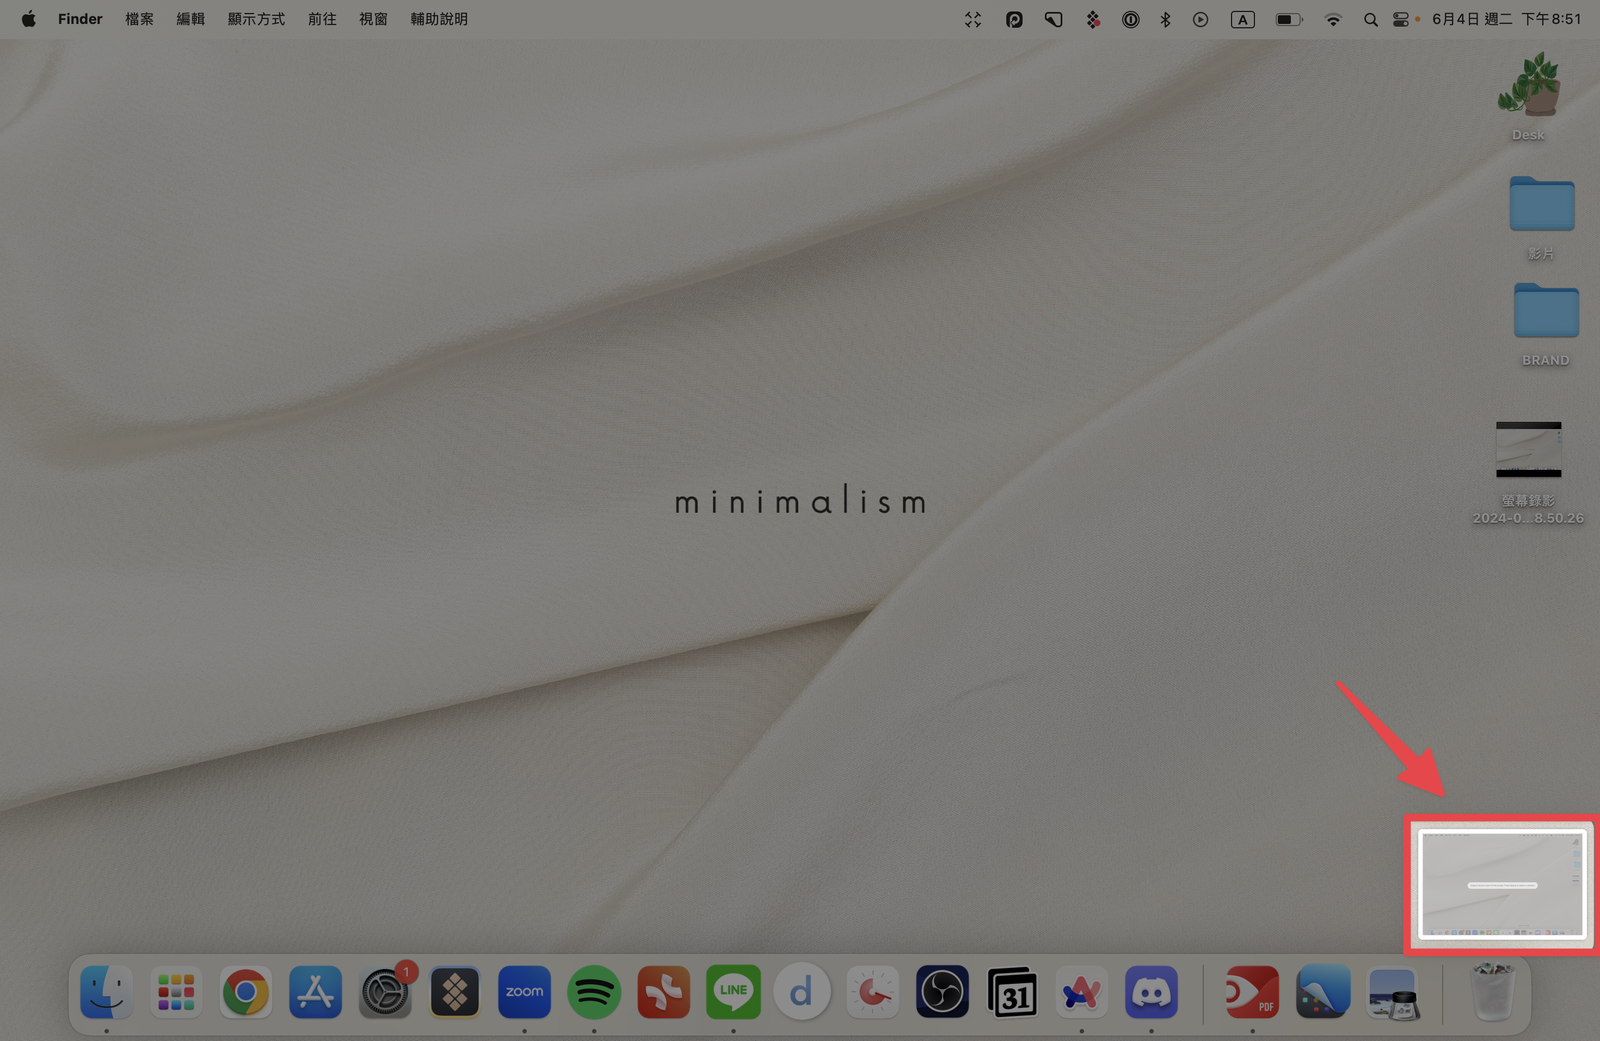Click the tag-shaped icon in menu bar
The image size is (1600, 1041).
click(1054, 20)
